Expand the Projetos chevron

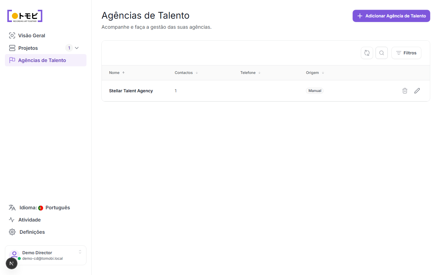(x=77, y=48)
